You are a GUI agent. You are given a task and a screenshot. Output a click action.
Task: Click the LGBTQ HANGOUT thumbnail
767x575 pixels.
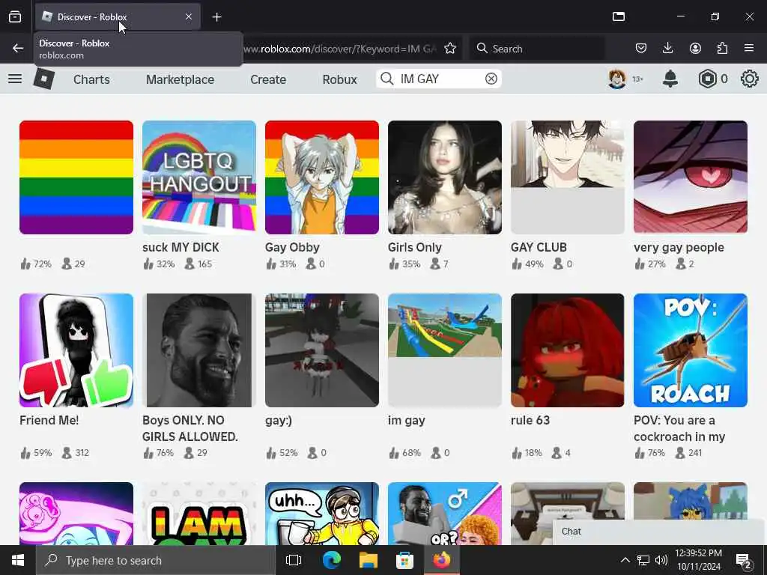(x=199, y=177)
